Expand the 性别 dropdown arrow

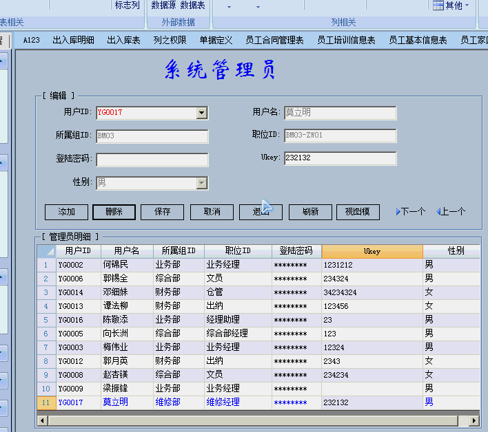click(x=202, y=183)
